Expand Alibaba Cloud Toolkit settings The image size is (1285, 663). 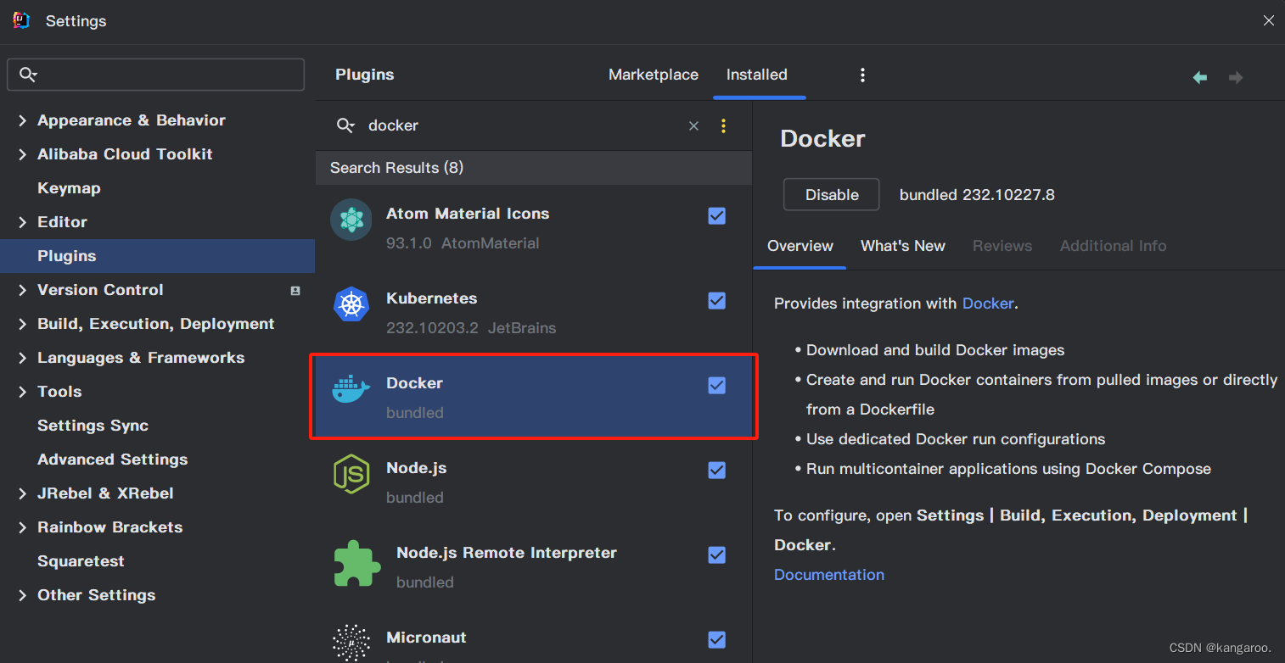coord(22,154)
